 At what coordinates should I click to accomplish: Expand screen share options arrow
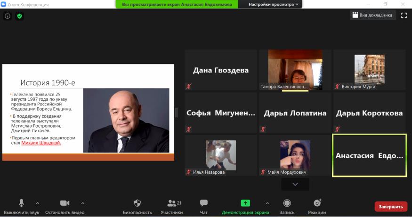(x=267, y=203)
